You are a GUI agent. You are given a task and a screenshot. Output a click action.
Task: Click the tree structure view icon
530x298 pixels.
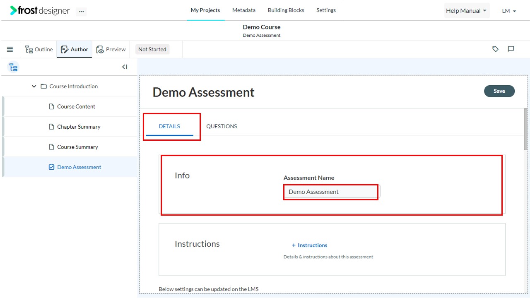pos(14,67)
